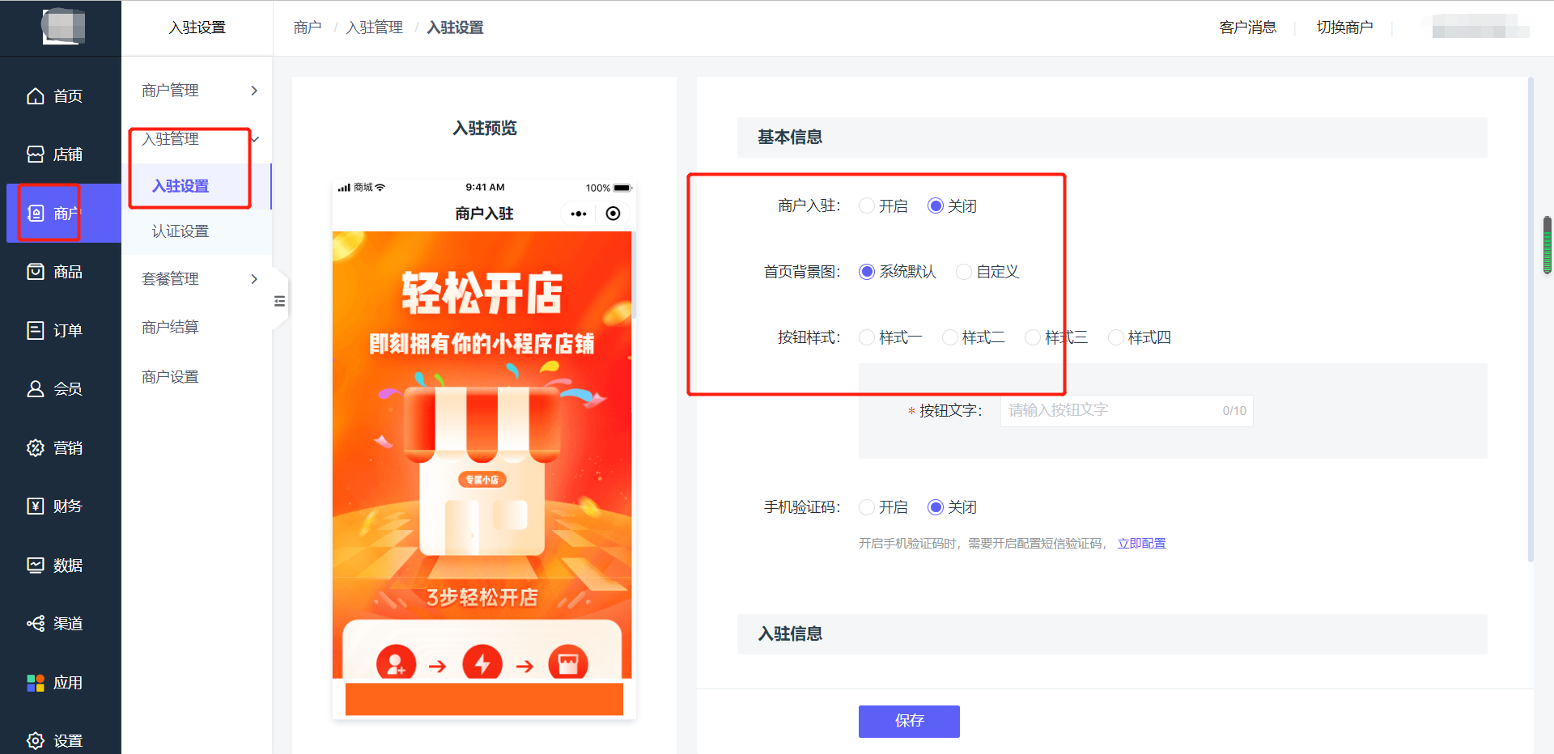Open members (会员) sidebar icon
This screenshot has height=754, width=1554.
click(x=36, y=389)
